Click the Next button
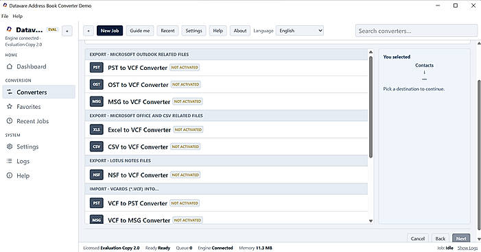Image resolution: width=481 pixels, height=252 pixels. click(461, 238)
